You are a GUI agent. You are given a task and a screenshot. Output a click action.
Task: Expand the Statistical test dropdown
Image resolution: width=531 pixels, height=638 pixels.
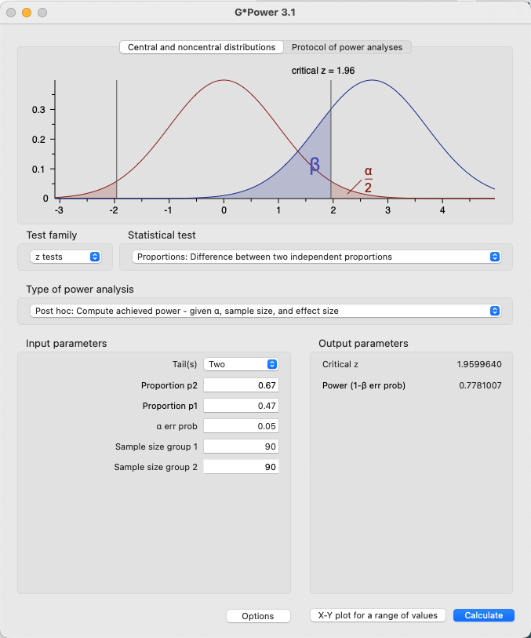coord(317,257)
